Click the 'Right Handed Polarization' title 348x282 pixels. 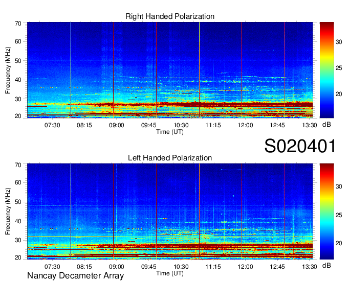point(170,16)
